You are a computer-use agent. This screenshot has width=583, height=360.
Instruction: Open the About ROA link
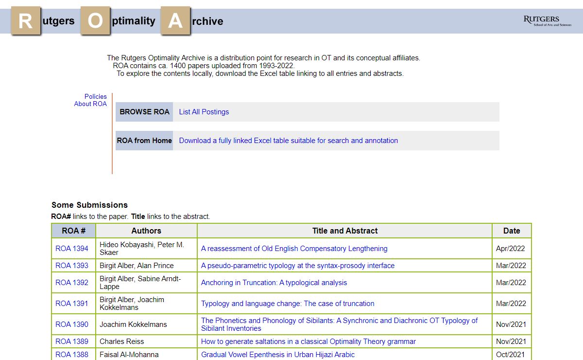[x=90, y=104]
